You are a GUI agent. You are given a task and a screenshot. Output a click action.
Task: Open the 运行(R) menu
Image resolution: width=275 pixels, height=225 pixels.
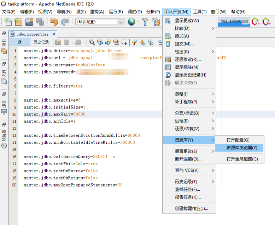pos(116,12)
